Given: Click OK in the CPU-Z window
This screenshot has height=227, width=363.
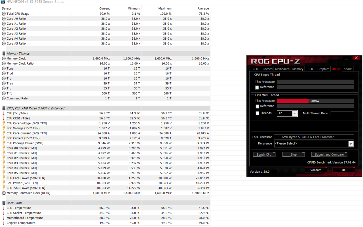Looking at the screenshot, I should click(344, 170).
